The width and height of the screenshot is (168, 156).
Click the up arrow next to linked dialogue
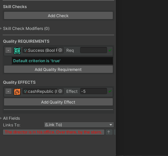109,132
